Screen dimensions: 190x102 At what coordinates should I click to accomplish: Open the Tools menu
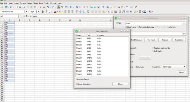coord(46,3)
